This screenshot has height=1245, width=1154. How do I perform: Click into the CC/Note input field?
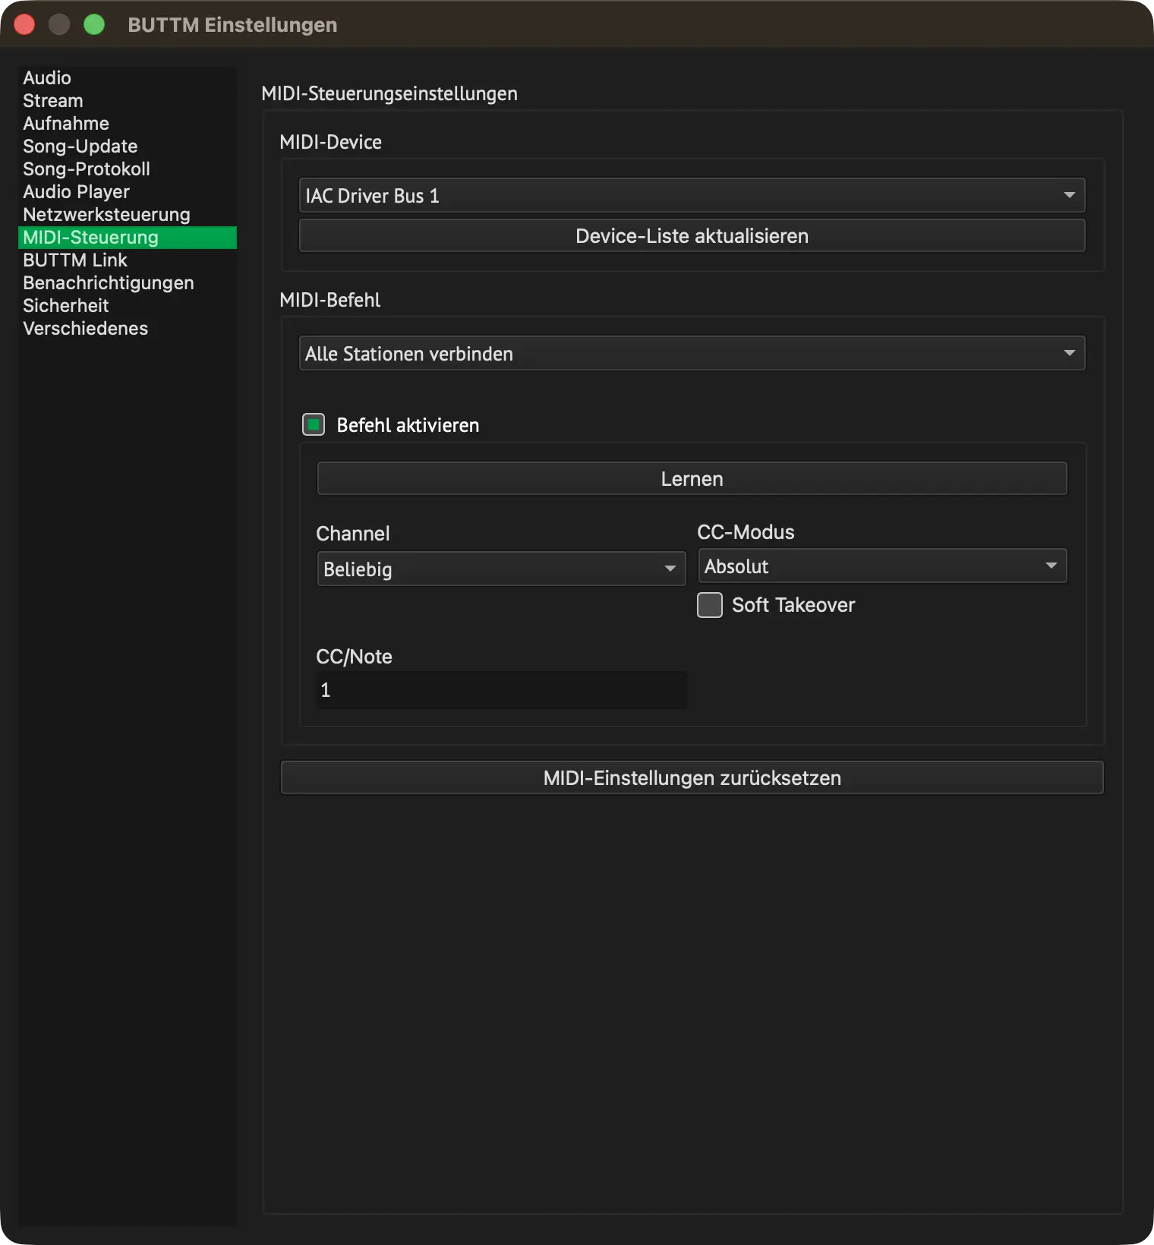point(501,690)
